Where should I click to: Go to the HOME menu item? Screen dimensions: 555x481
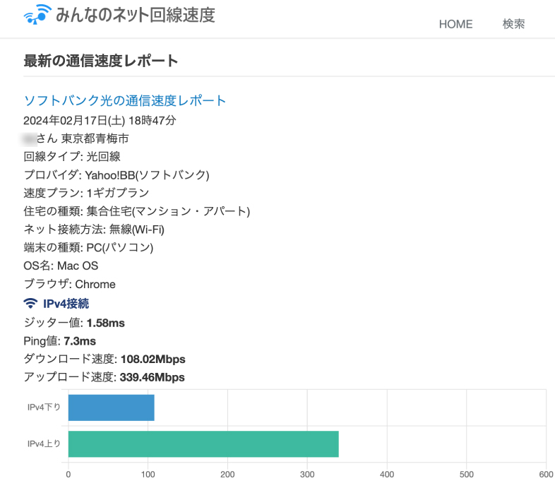(x=455, y=24)
